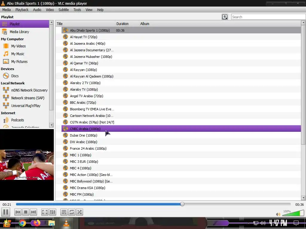Open the Audio menu

click(x=37, y=10)
